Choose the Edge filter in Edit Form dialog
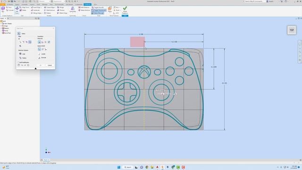 (x=24, y=42)
